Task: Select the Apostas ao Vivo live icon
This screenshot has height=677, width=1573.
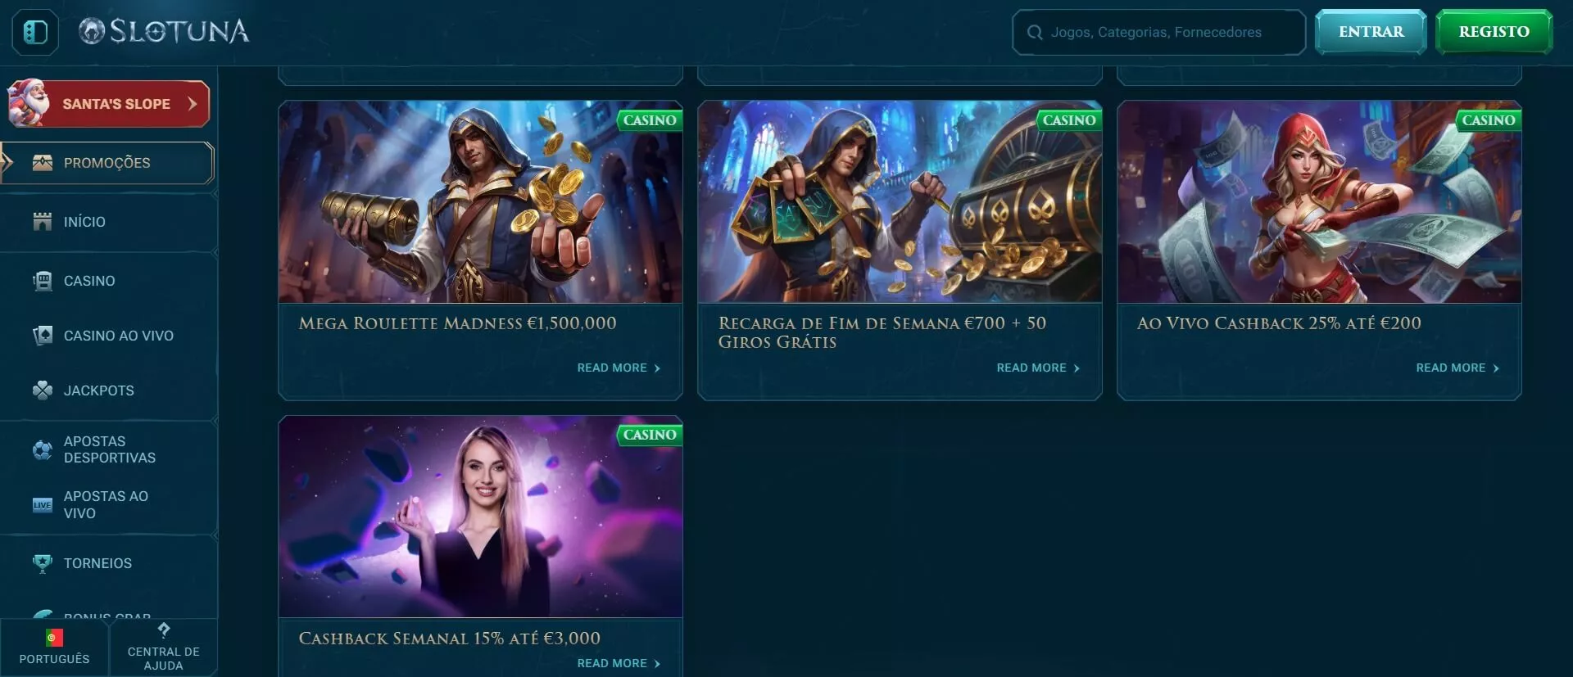Action: tap(42, 505)
